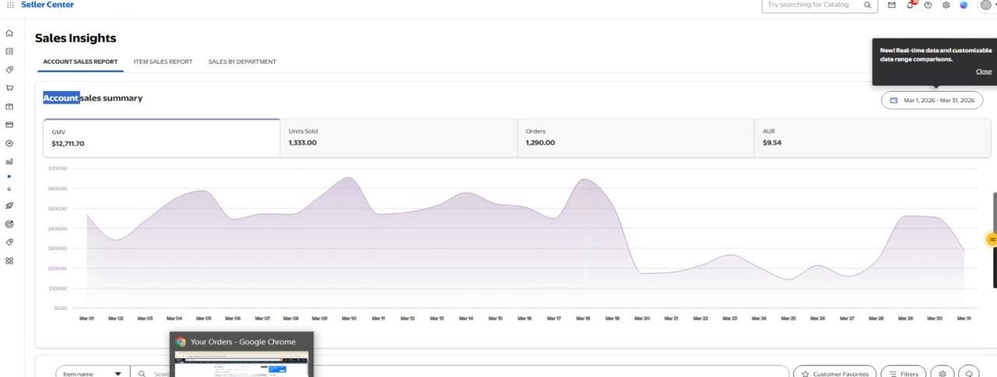
Task: Click the 1,290.00 orders value
Action: pos(541,143)
